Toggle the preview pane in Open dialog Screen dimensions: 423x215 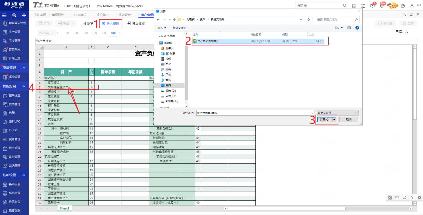[x=349, y=28]
